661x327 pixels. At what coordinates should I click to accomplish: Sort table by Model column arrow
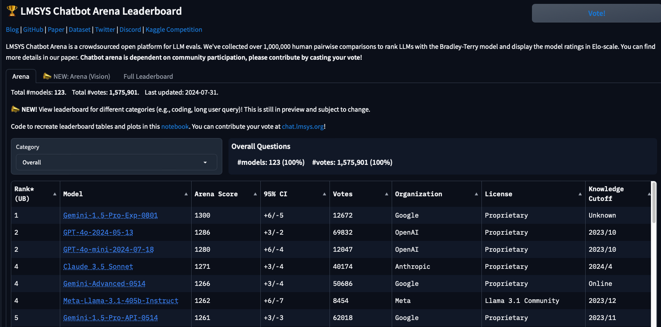[x=186, y=194]
